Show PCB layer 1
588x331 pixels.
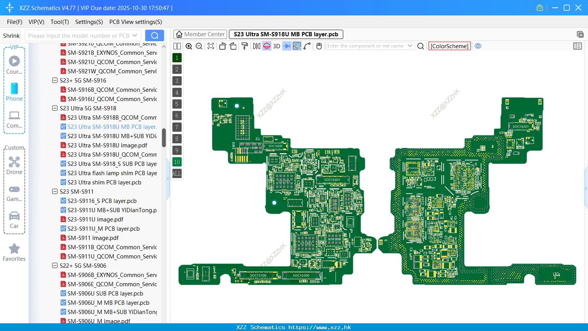pos(177,58)
